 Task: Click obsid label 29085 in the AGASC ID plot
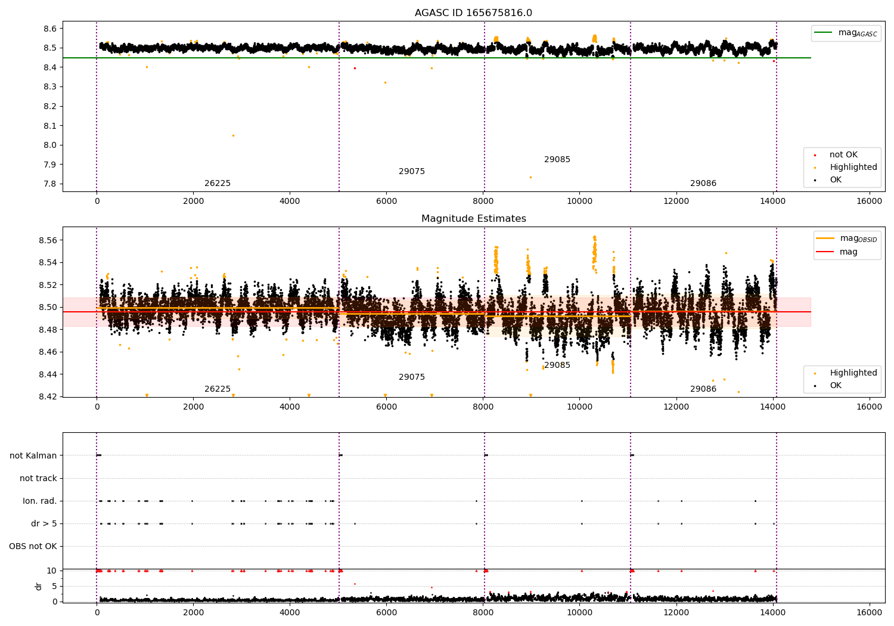pos(557,160)
